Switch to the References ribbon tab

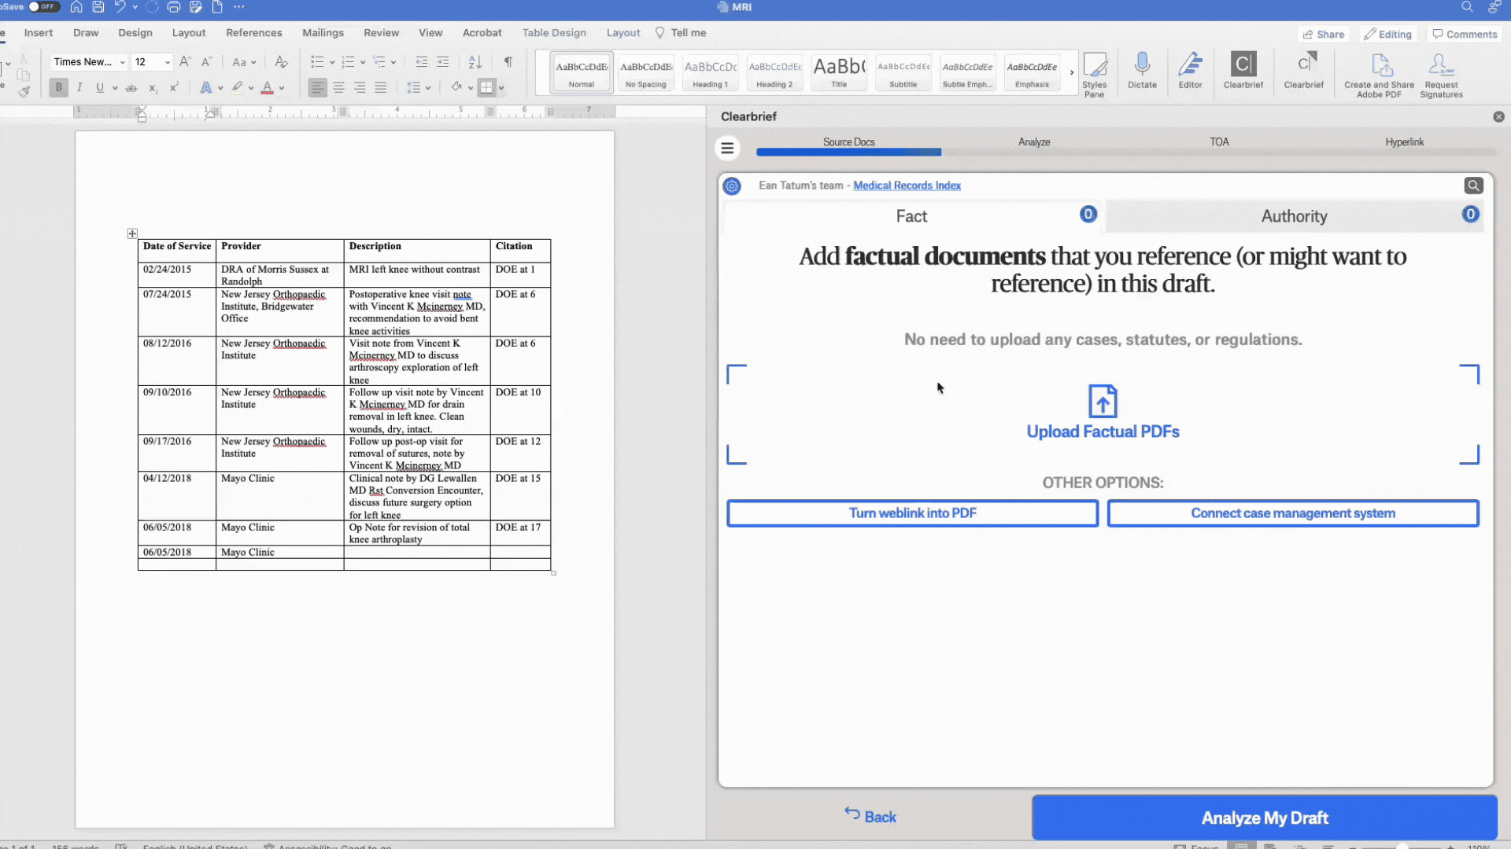[253, 33]
